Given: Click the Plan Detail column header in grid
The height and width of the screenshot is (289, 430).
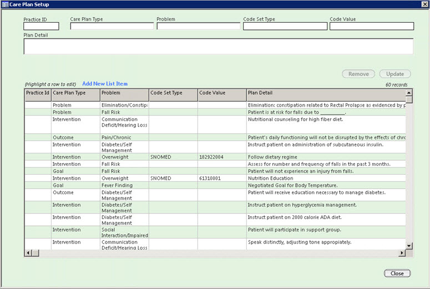Looking at the screenshot, I should 326,95.
